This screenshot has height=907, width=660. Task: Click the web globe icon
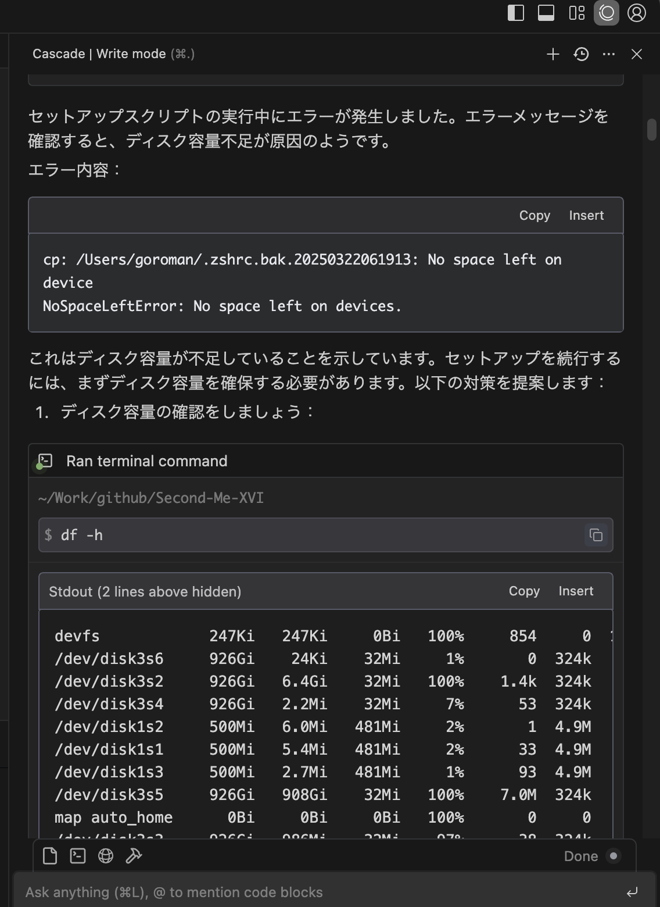(106, 856)
